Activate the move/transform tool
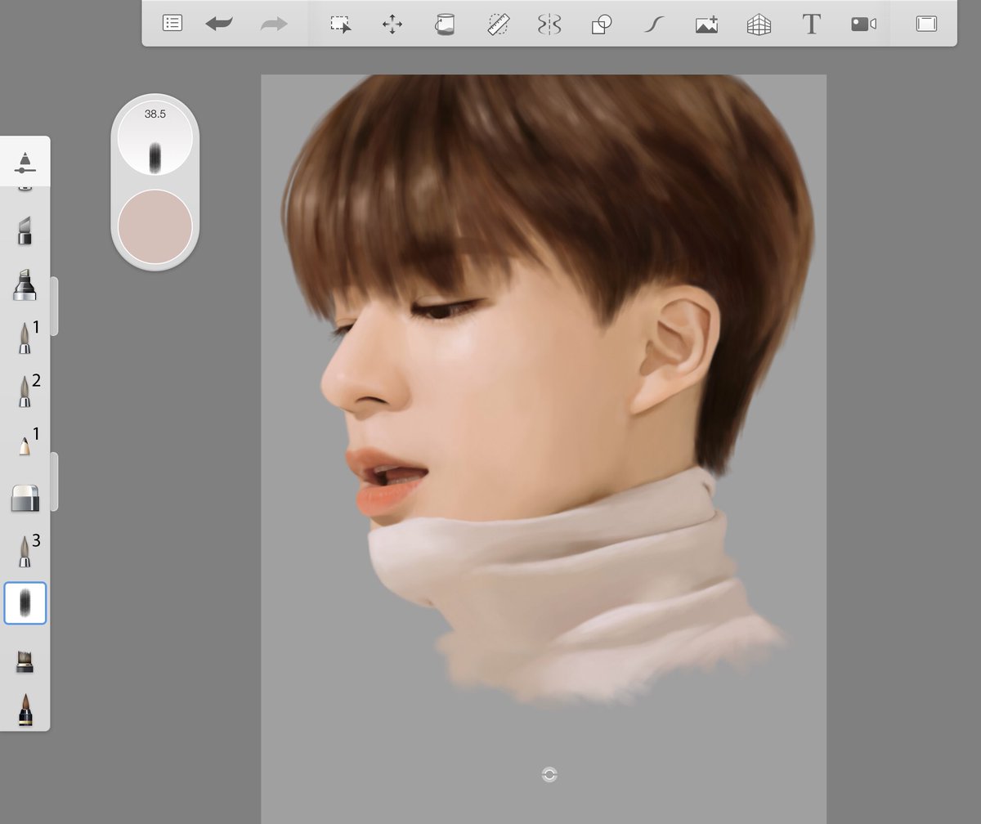This screenshot has width=981, height=824. [x=392, y=24]
